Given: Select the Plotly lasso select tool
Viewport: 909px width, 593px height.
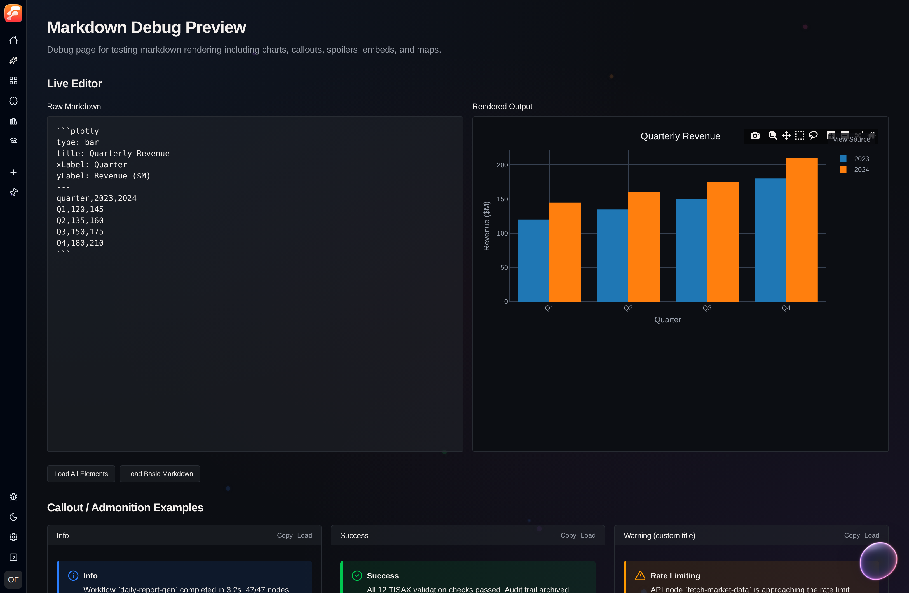Looking at the screenshot, I should tap(813, 136).
